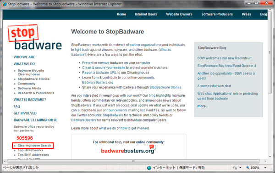Open the Blog nav item
Image resolution: width=275 pixels, height=173 pixels.
pos(264,14)
